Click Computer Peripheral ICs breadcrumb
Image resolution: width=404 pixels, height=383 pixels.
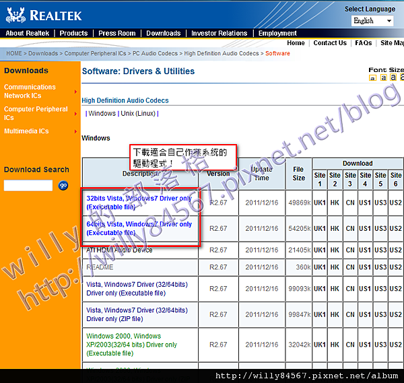pos(95,53)
